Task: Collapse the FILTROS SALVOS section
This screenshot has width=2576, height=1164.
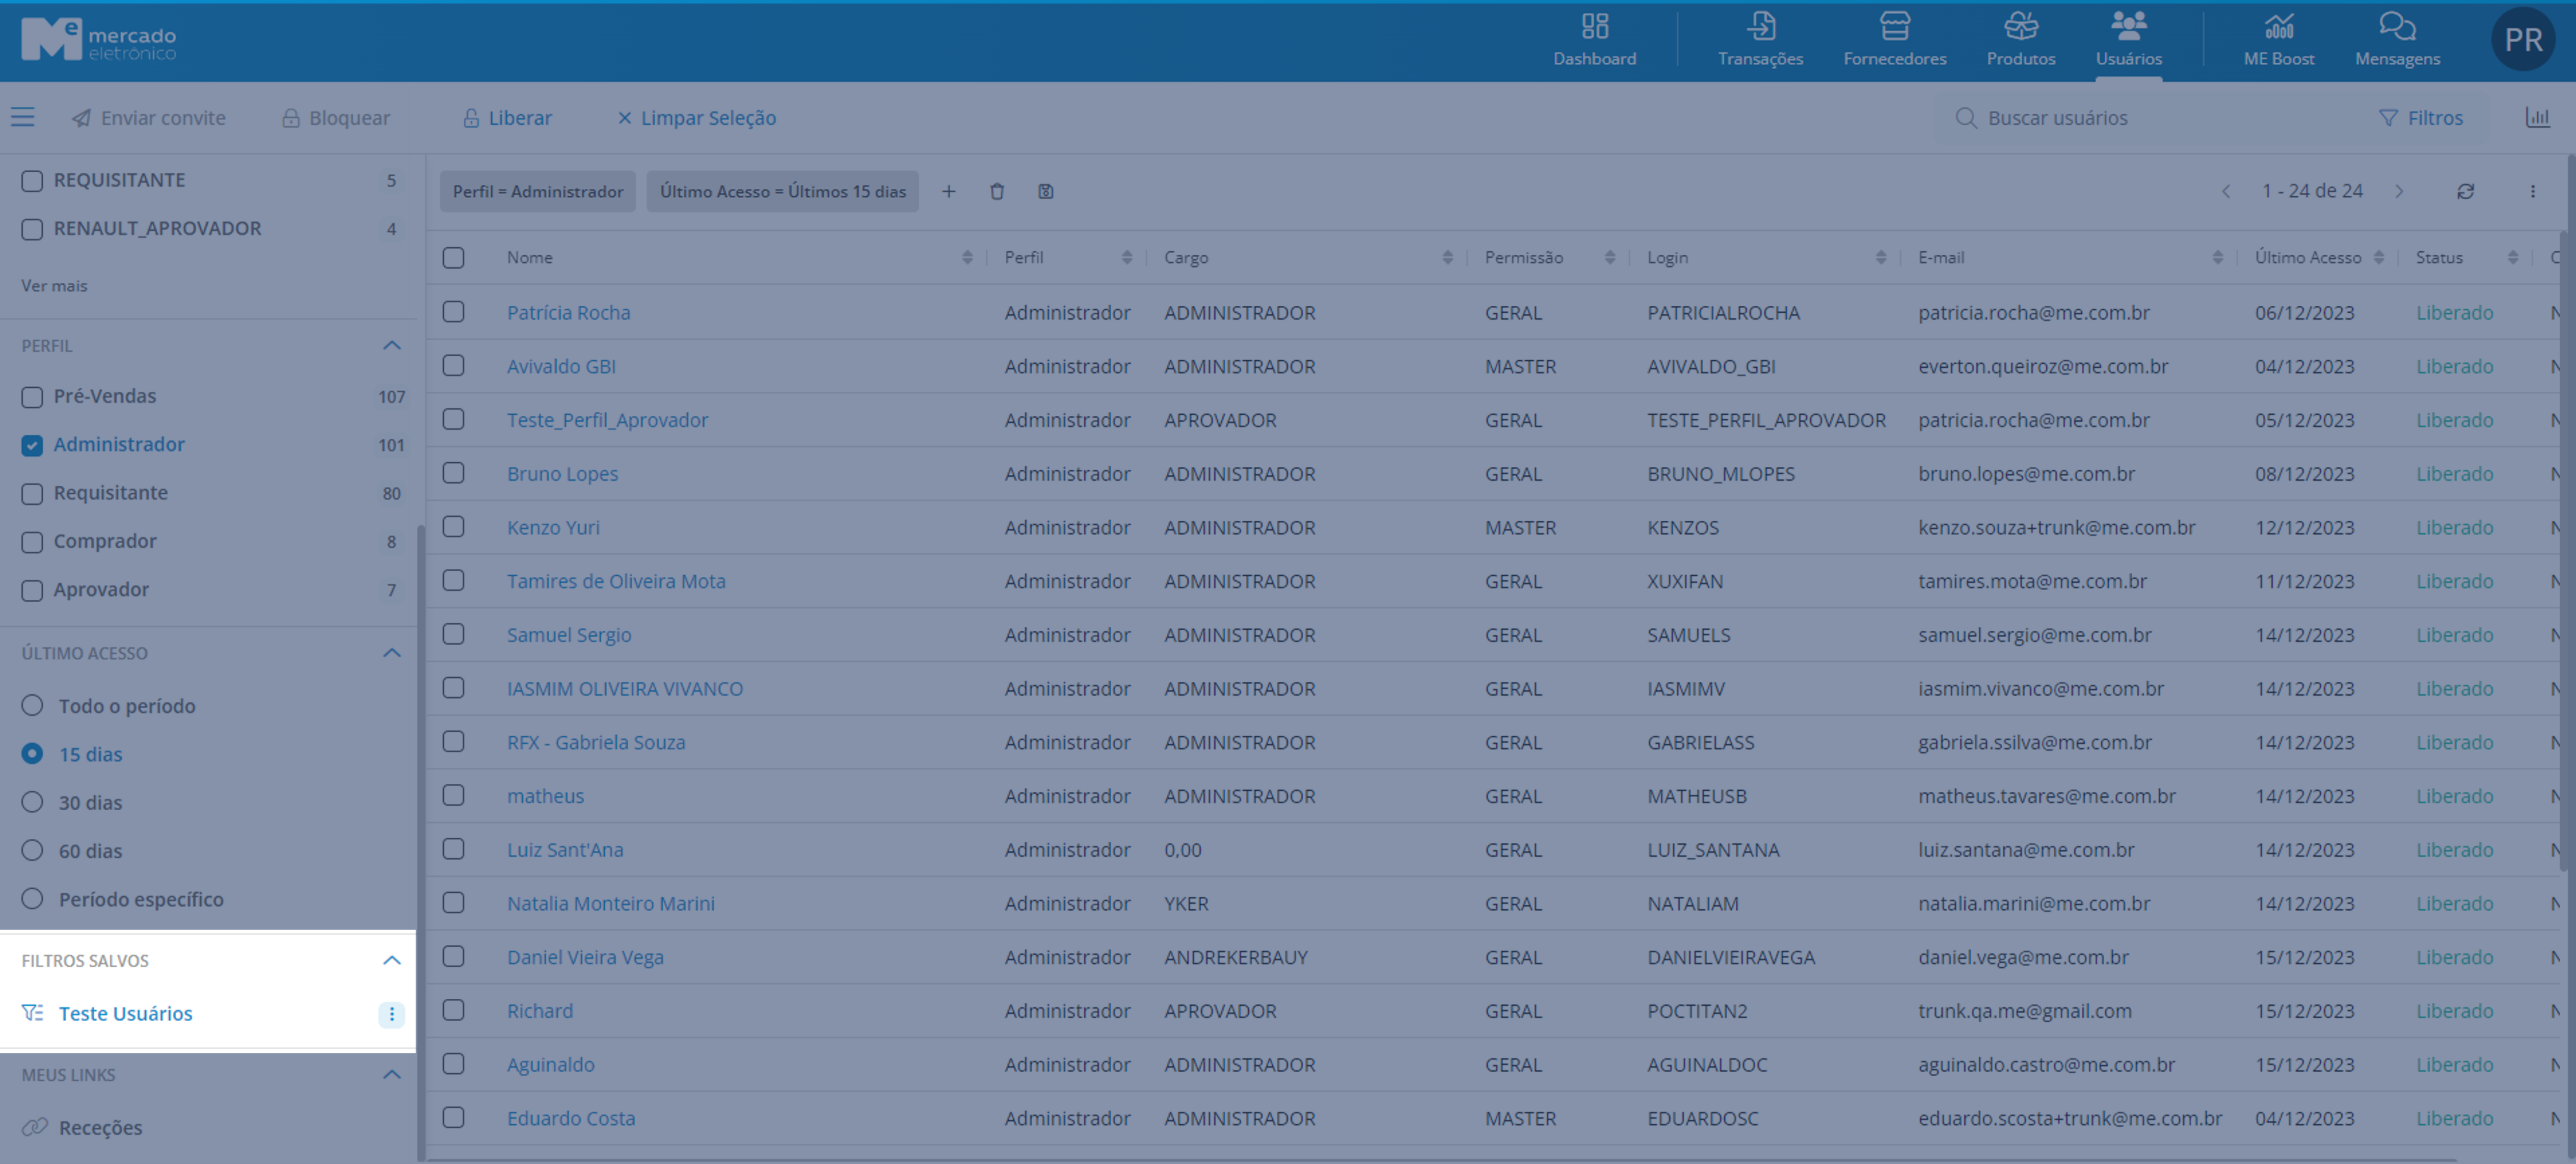Action: point(391,960)
